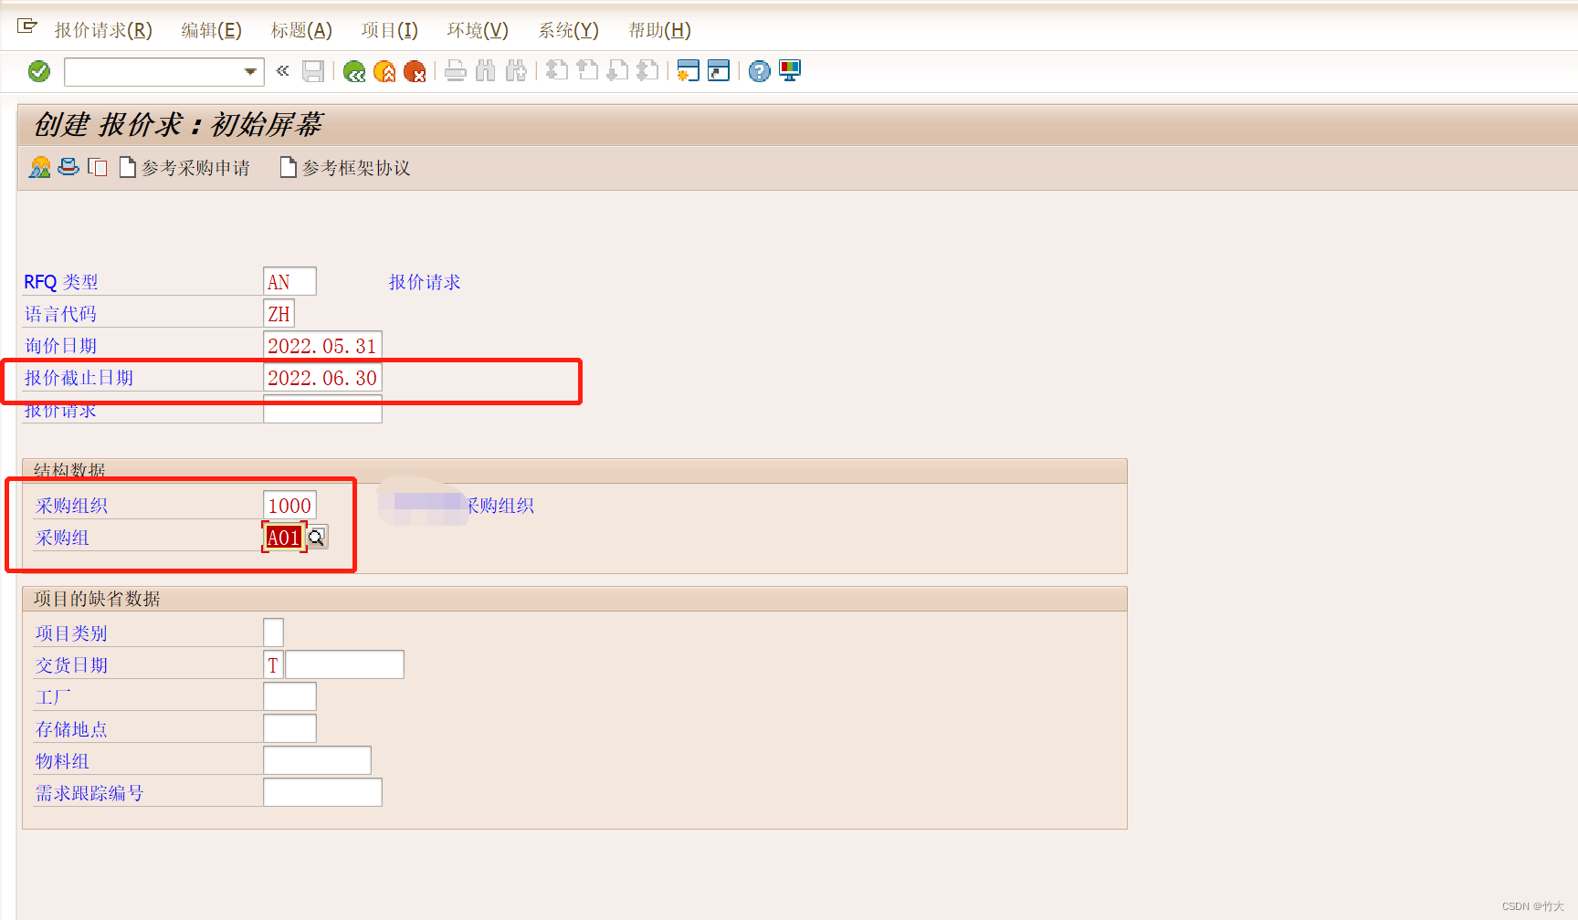This screenshot has height=920, width=1578.
Task: Click the 项目类别 input field
Action: pos(273,632)
